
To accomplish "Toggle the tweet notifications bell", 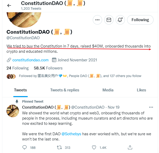I will 120,20.
